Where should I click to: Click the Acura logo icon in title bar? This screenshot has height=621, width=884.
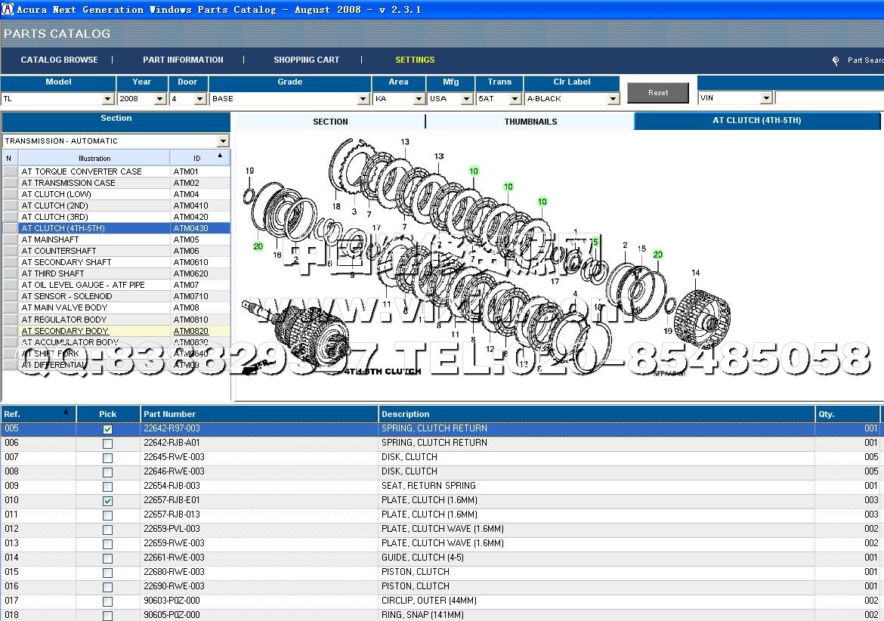click(8, 10)
